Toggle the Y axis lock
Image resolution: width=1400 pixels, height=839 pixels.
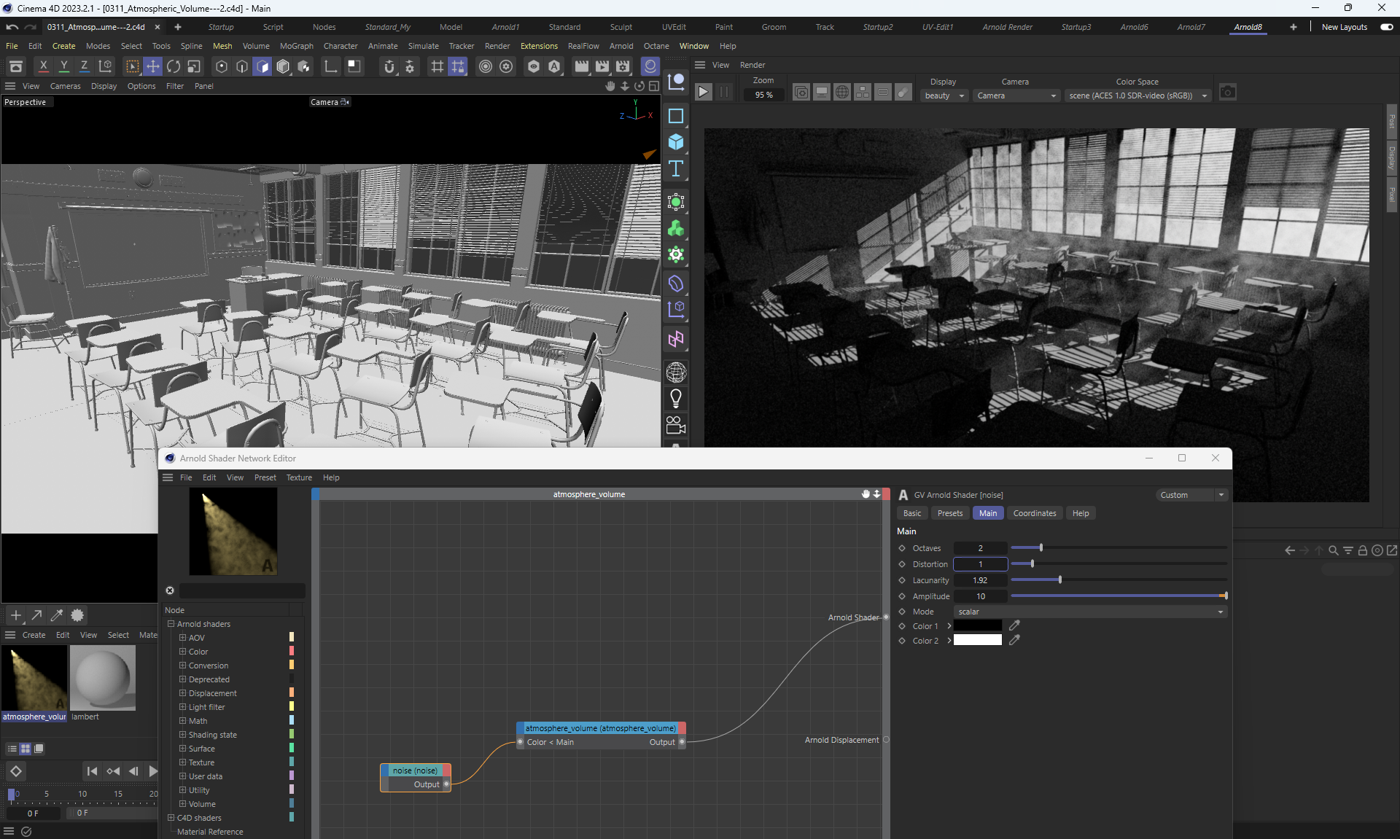coord(64,66)
